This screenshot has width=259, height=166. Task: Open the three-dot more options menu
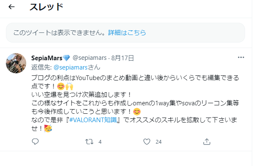click(241, 57)
